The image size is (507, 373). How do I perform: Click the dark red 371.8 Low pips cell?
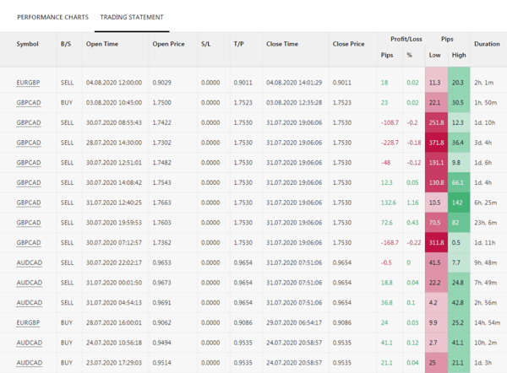coord(435,143)
